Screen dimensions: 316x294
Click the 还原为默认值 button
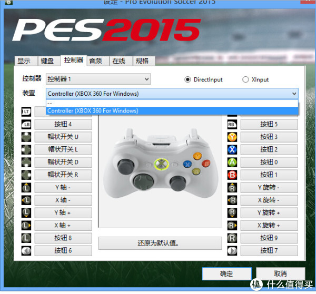[160, 243]
